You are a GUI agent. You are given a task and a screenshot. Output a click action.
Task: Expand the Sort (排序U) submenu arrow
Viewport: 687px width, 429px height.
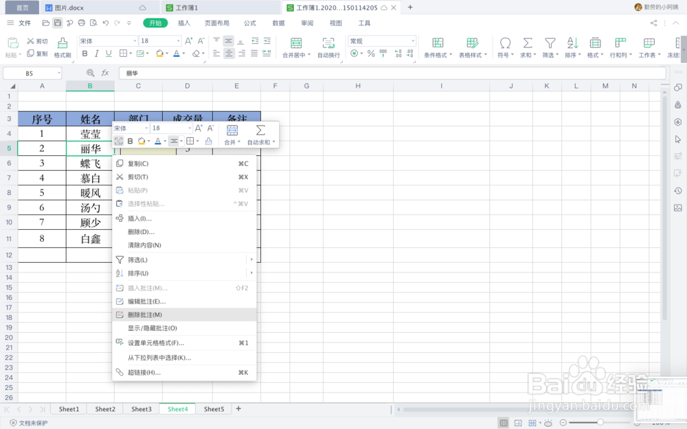pyautogui.click(x=251, y=273)
